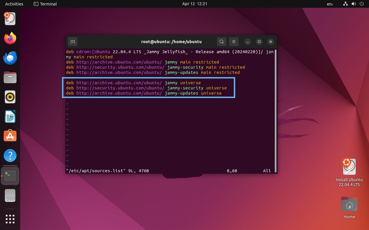The width and height of the screenshot is (369, 230).
Task: Expand the system status menu
Action: click(x=353, y=4)
